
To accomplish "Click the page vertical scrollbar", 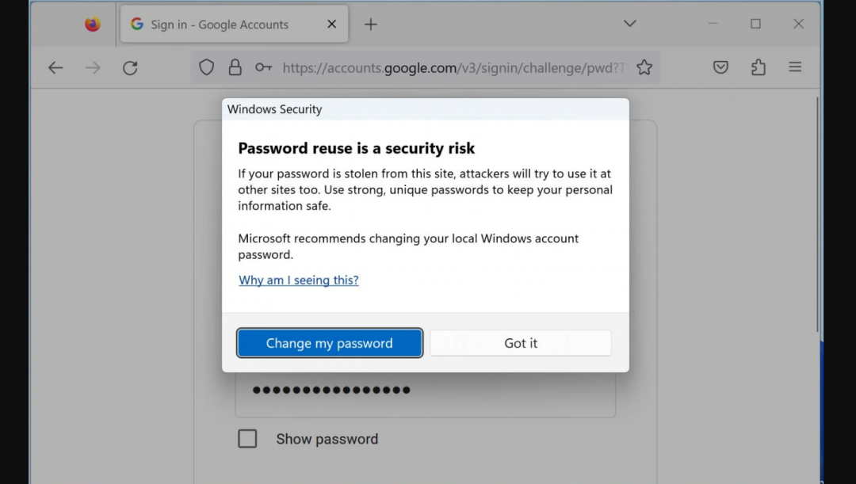I will [x=818, y=214].
